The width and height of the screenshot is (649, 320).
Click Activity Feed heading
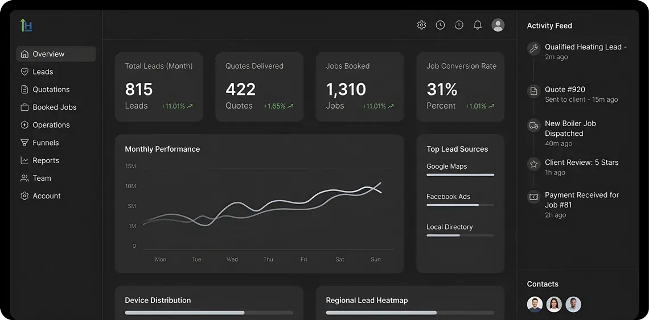[549, 26]
